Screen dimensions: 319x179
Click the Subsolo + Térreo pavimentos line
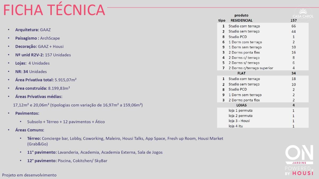(x=66, y=122)
